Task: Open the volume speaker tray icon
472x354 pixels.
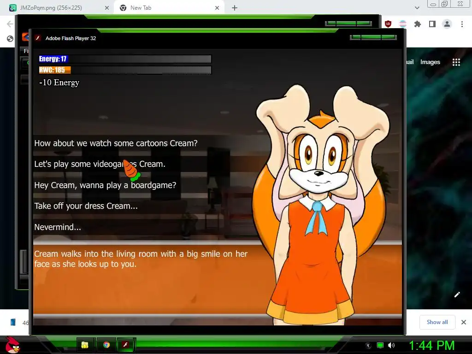Action: (x=391, y=345)
